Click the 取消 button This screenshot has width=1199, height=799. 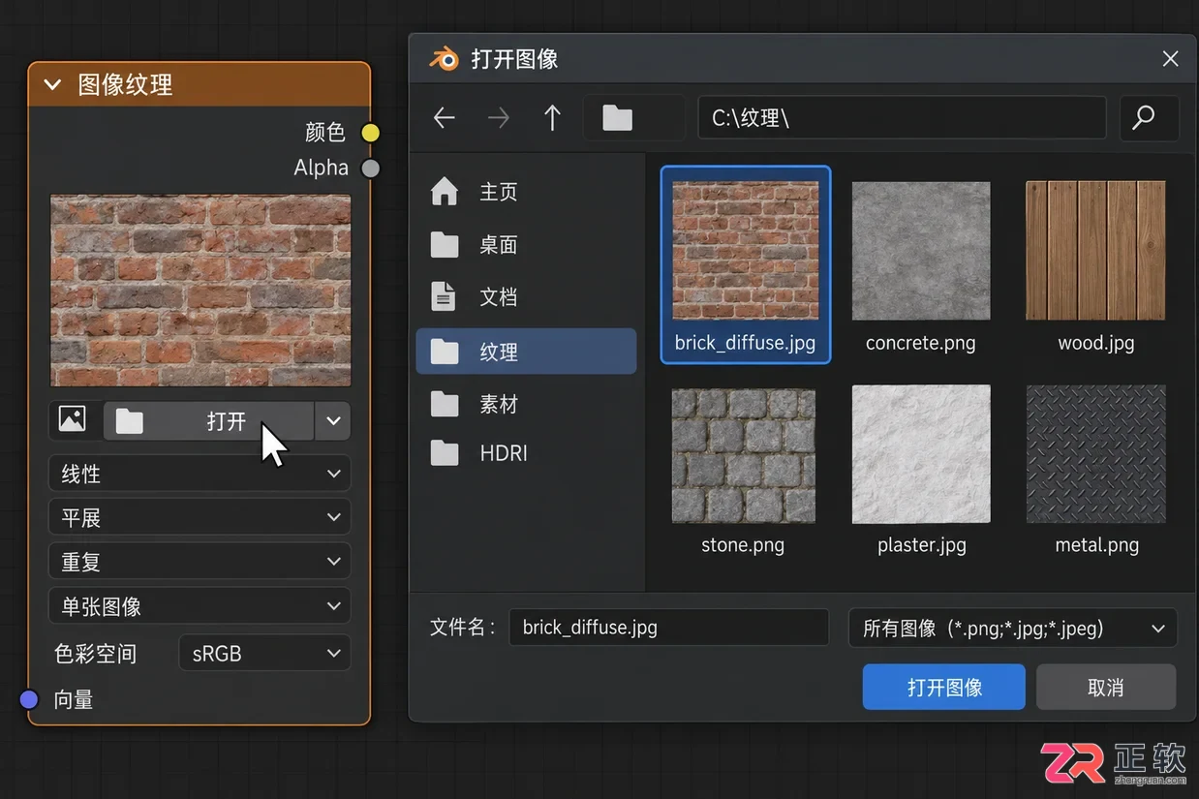coord(1106,687)
